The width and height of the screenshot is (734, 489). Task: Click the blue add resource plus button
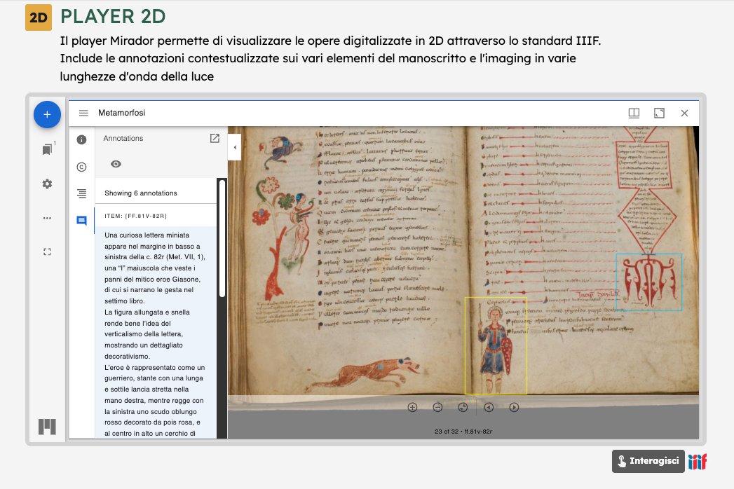pos(47,114)
